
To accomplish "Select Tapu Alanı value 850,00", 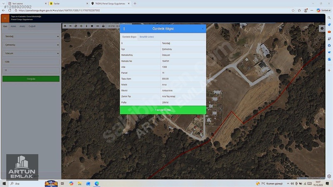I will (x=165, y=79).
